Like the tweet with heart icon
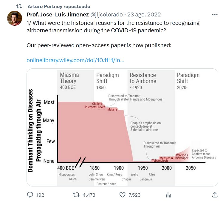The height and width of the screenshot is (205, 223). click(x=122, y=195)
